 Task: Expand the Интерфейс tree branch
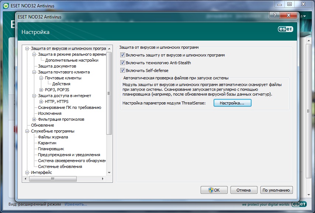[x=27, y=172]
